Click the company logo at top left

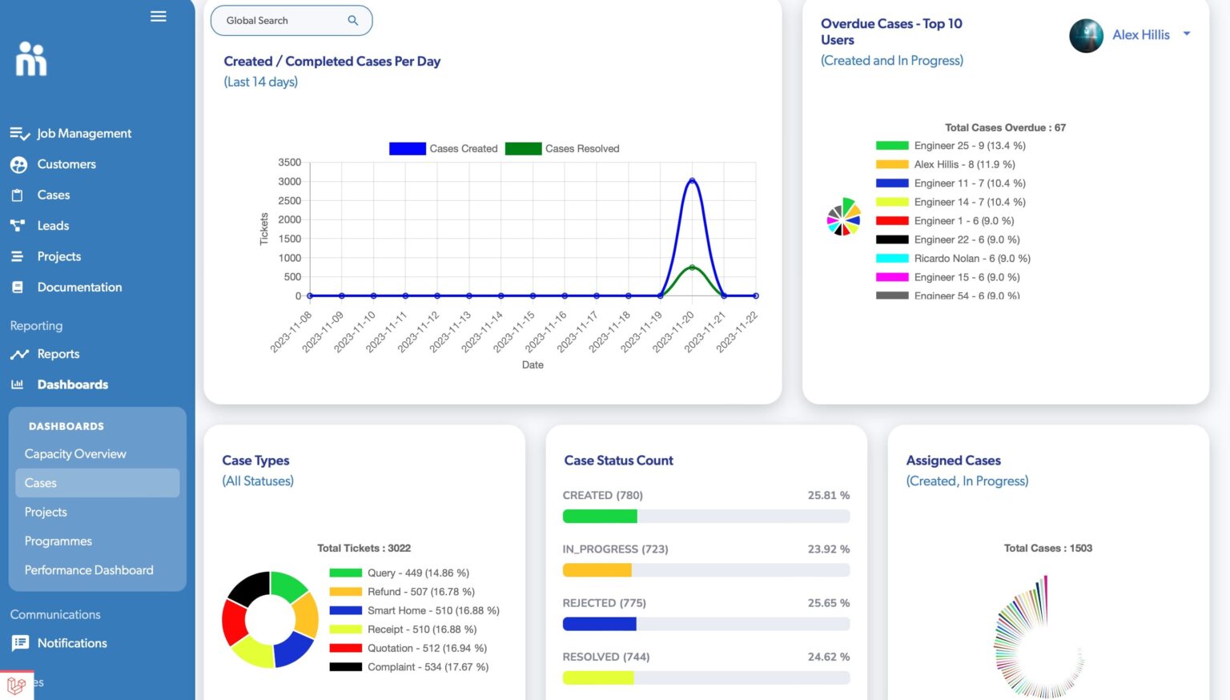[x=30, y=58]
